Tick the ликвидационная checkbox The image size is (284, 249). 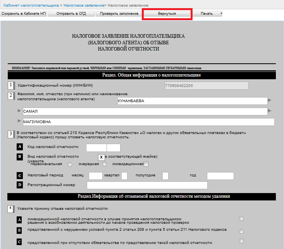[146, 164]
